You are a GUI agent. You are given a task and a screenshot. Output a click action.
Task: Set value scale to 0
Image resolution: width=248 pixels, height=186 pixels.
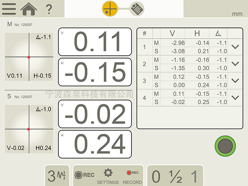[156, 176]
